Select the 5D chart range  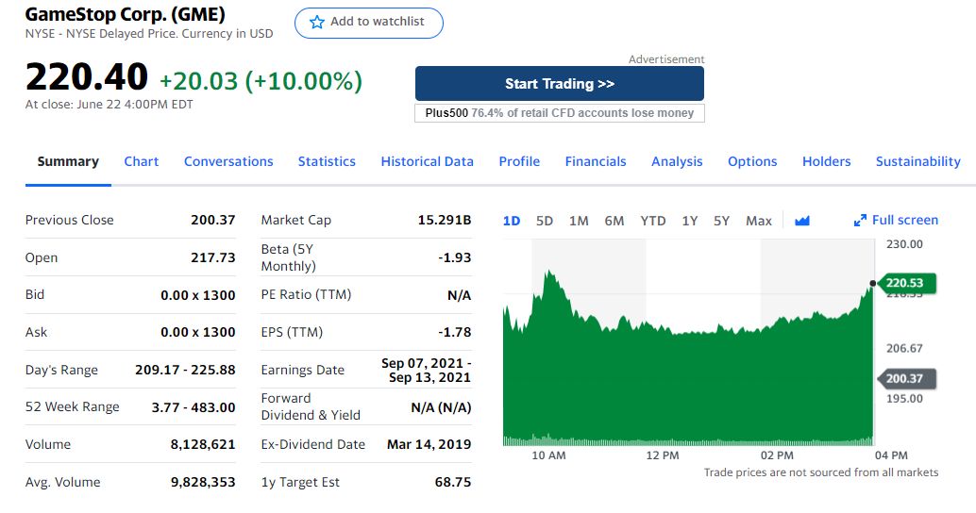(x=545, y=221)
